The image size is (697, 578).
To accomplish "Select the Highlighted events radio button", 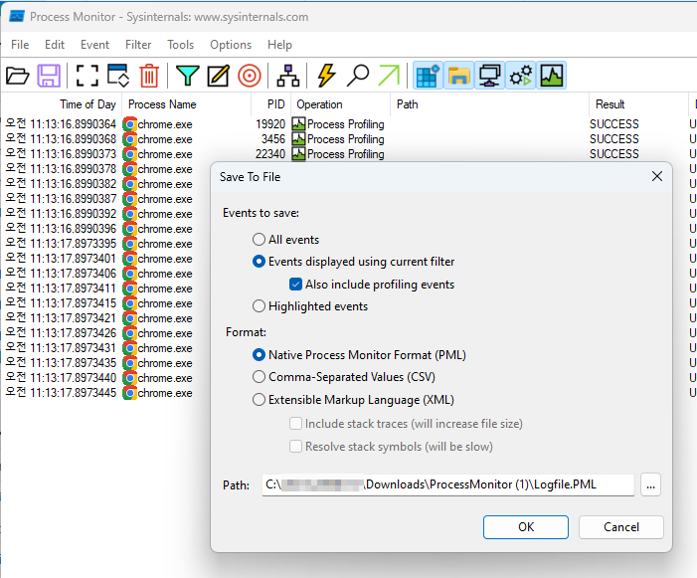I will click(x=259, y=306).
